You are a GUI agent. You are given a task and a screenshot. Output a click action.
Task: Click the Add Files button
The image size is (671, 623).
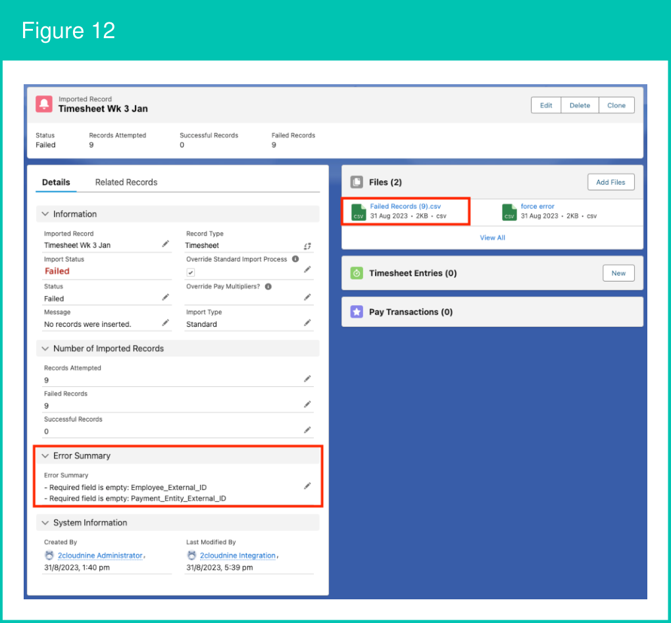[610, 182]
